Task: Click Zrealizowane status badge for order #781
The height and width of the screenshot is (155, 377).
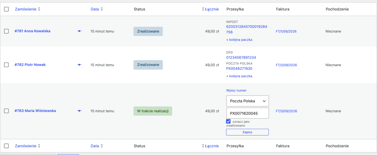Action: click(148, 32)
